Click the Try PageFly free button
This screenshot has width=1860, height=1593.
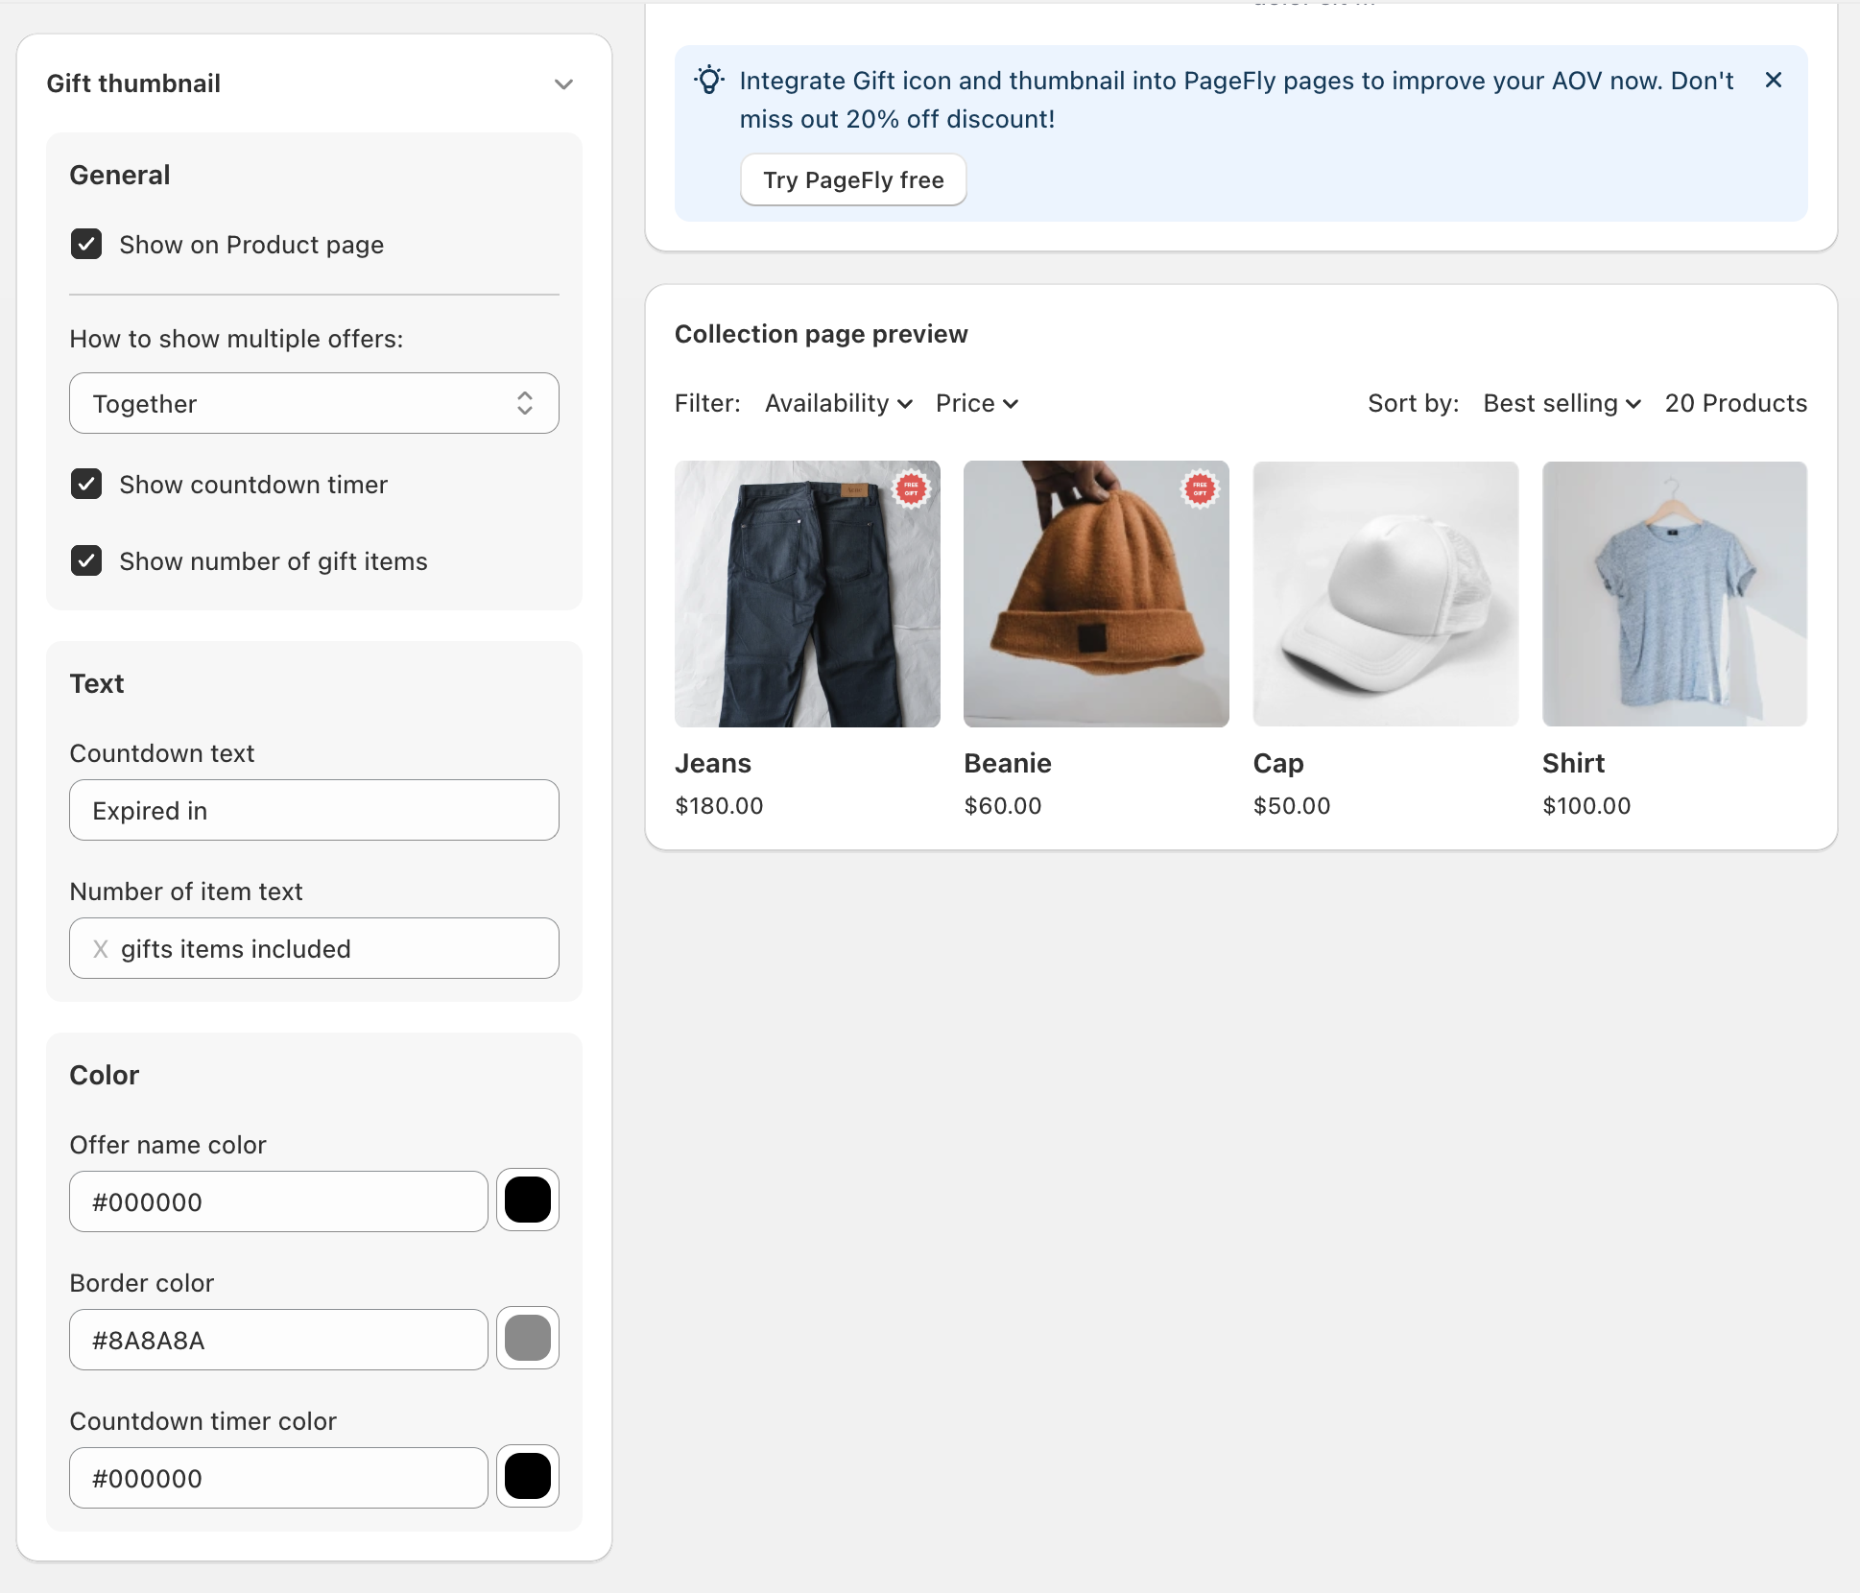853,180
